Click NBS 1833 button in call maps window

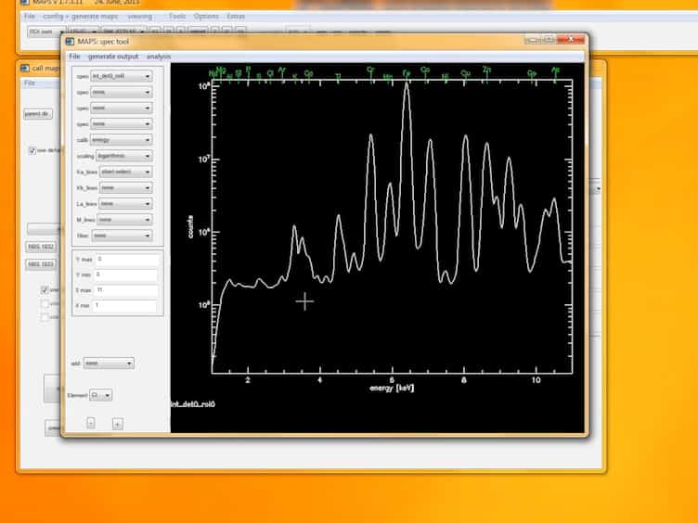[41, 264]
